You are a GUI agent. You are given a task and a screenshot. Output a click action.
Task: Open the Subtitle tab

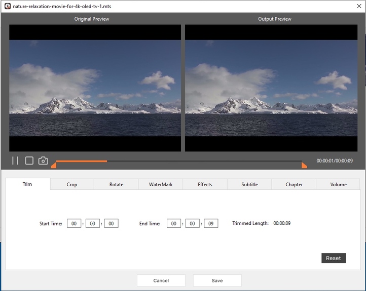pyautogui.click(x=249, y=184)
